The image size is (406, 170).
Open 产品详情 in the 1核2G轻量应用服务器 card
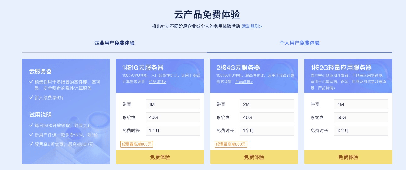coord(327,88)
